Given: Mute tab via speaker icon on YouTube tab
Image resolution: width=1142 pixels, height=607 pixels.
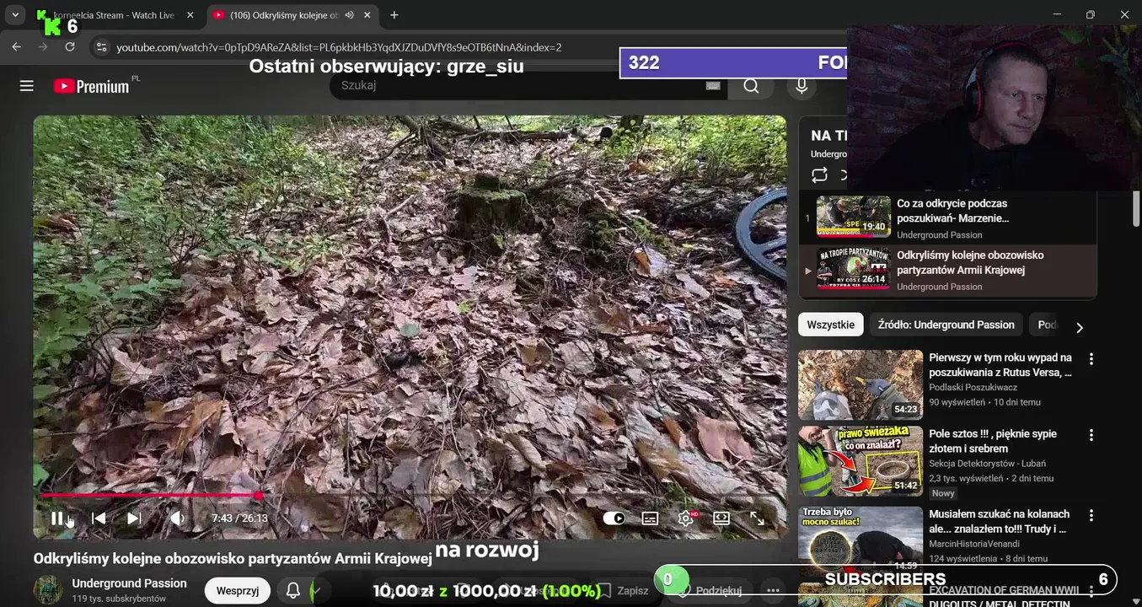Looking at the screenshot, I should [350, 15].
